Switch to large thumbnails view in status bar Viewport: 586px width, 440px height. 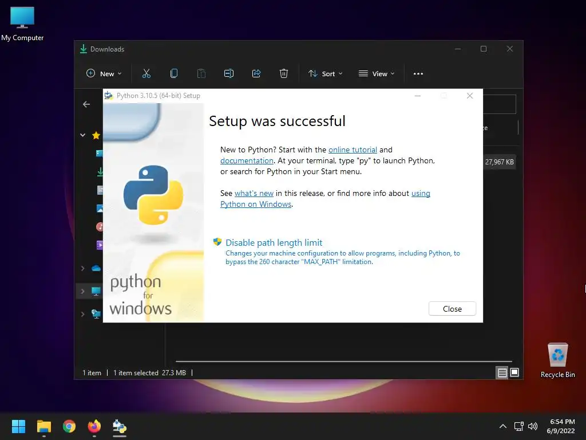click(x=514, y=372)
